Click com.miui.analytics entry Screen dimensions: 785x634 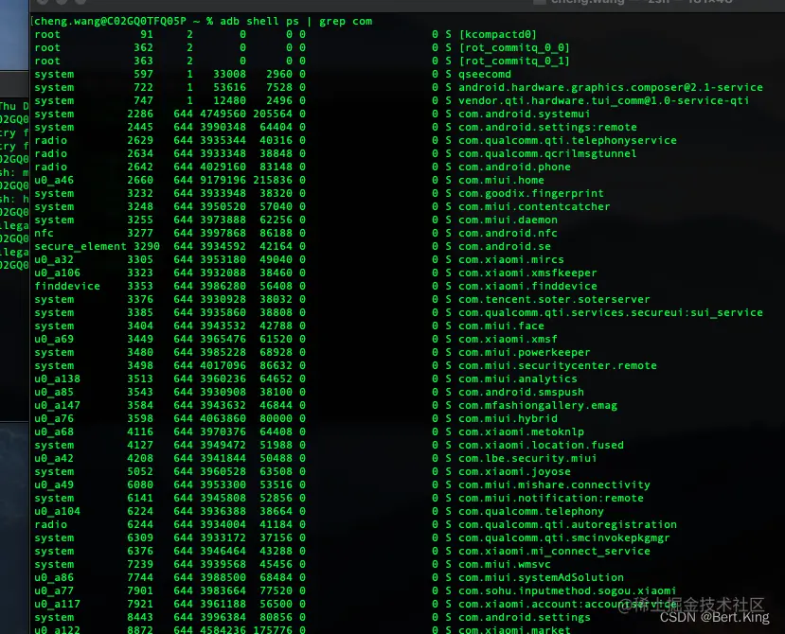pyautogui.click(x=518, y=379)
